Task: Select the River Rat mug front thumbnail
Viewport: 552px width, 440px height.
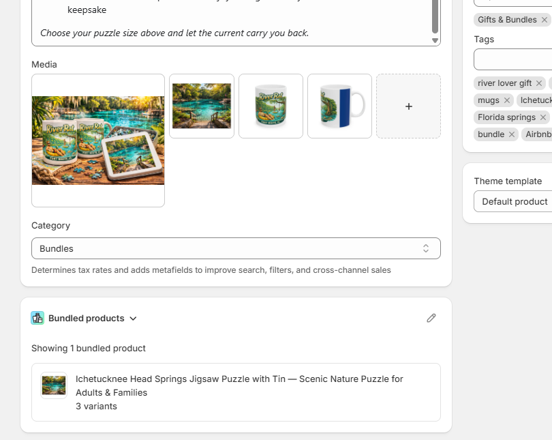Action: [271, 106]
